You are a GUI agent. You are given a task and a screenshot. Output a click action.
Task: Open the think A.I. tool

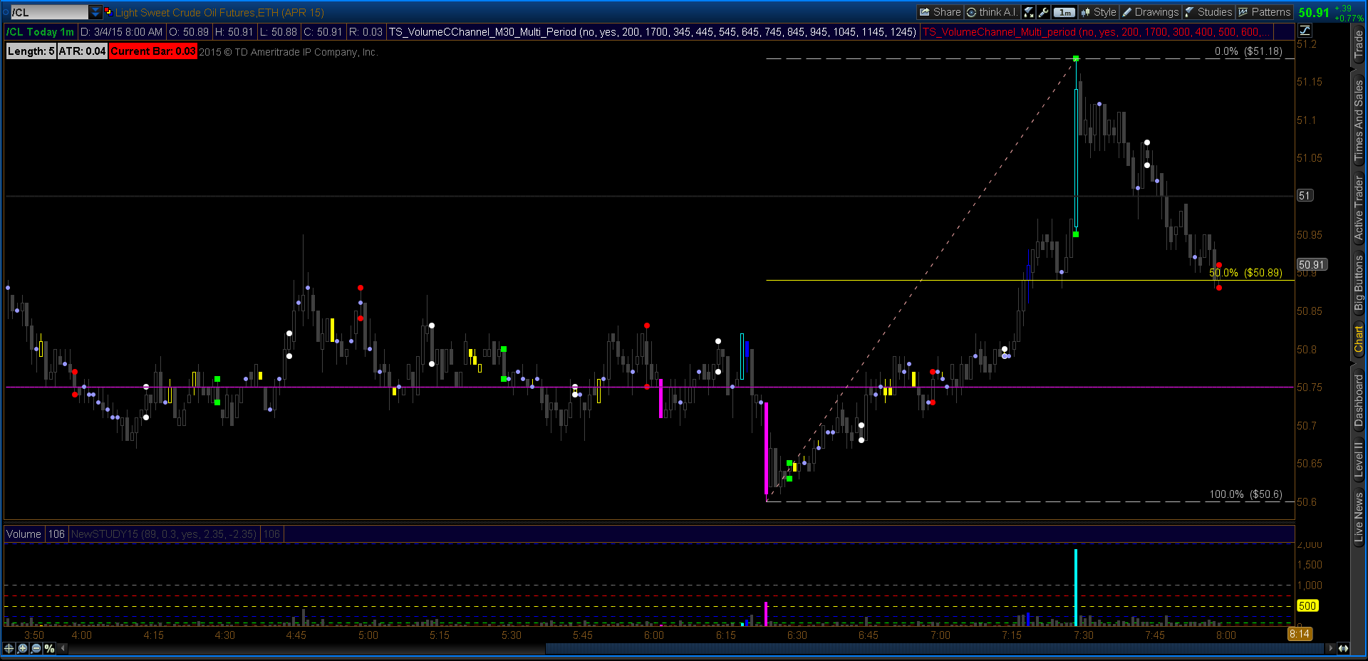click(x=992, y=12)
